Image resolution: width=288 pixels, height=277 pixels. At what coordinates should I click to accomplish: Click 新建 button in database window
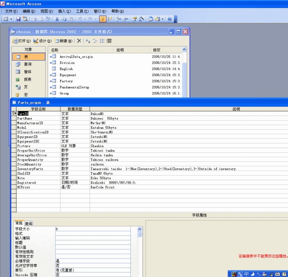63,41
